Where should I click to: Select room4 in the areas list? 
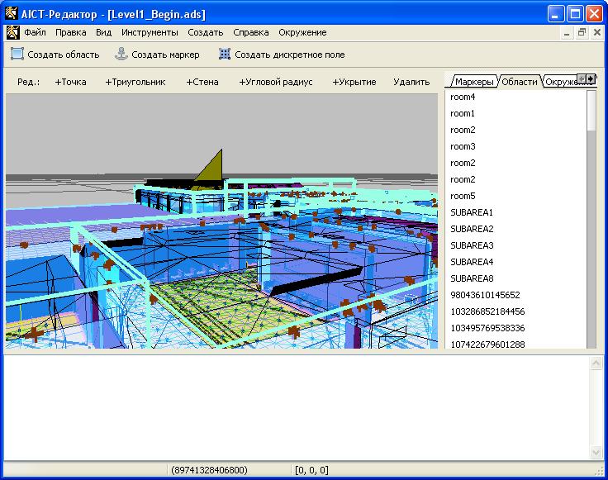click(x=463, y=97)
